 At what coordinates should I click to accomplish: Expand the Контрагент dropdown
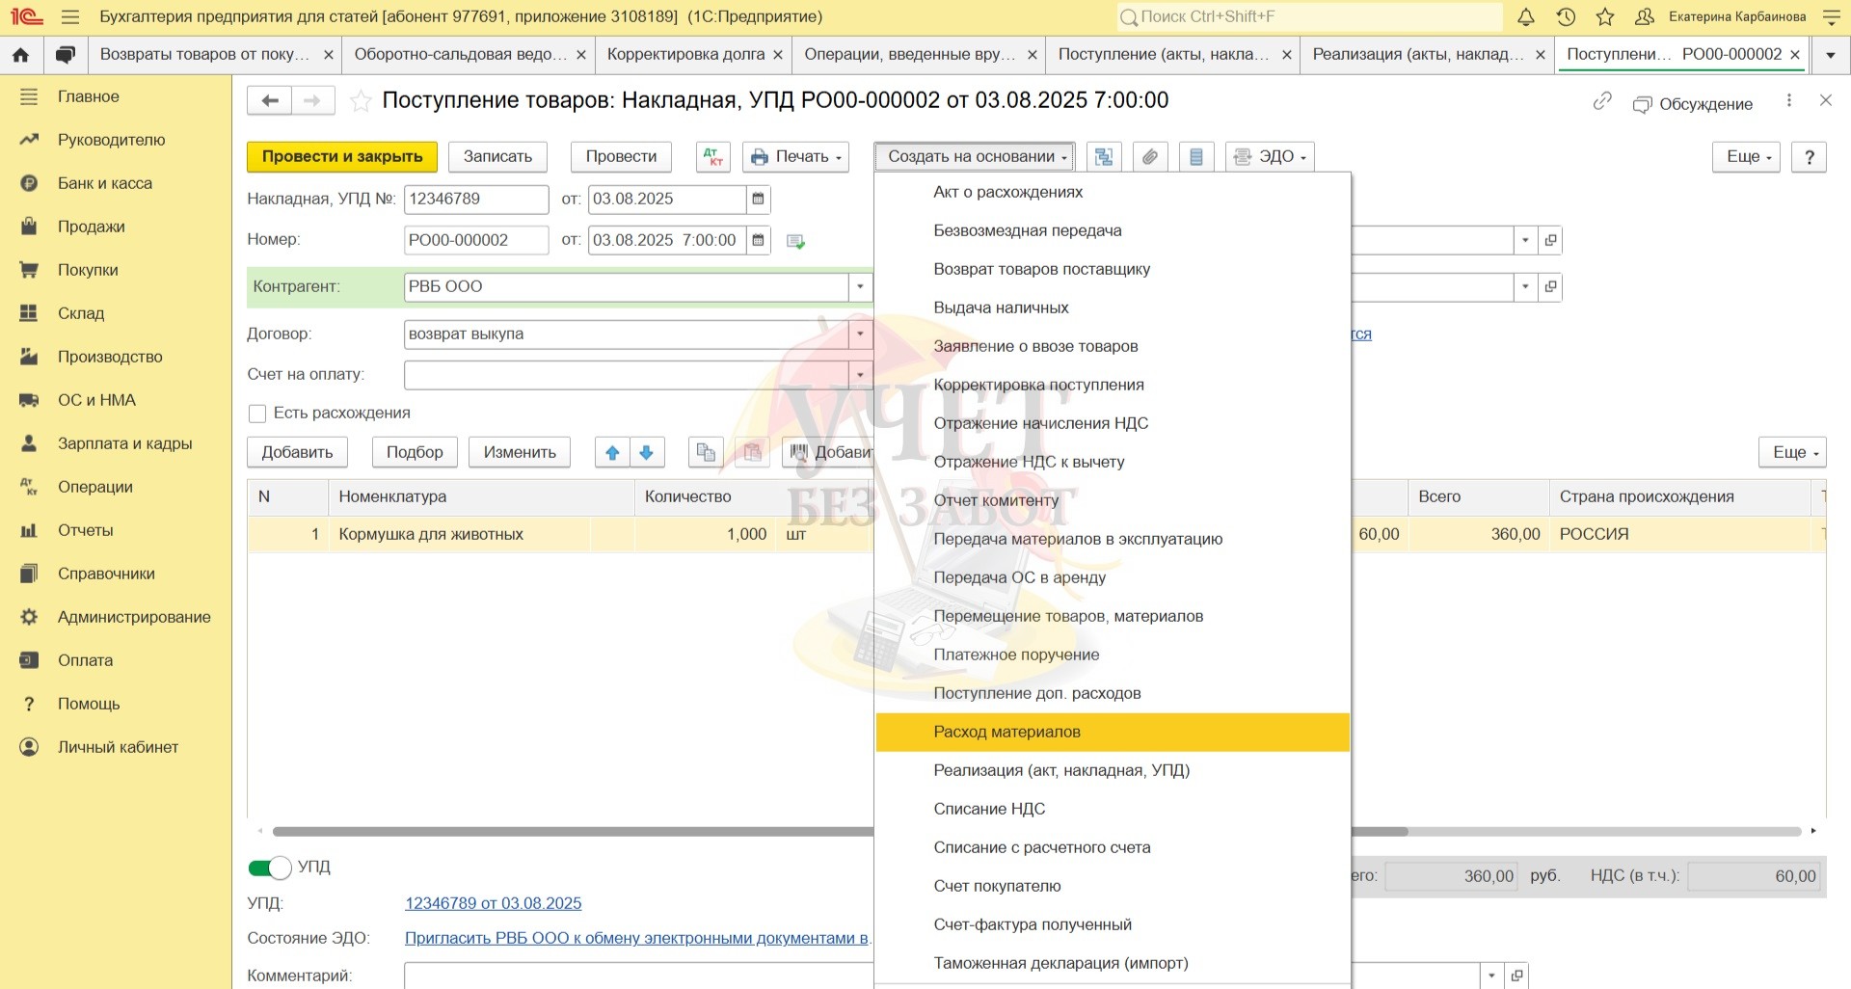pyautogui.click(x=860, y=287)
